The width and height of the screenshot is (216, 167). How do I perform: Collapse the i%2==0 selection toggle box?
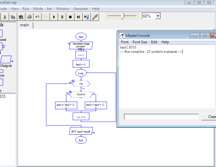point(70,92)
